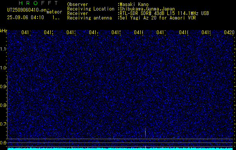Click the 'Receiver' field label

[78, 13]
